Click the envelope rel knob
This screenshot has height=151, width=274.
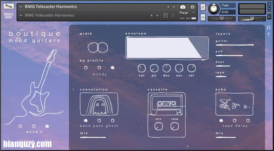click(x=192, y=68)
